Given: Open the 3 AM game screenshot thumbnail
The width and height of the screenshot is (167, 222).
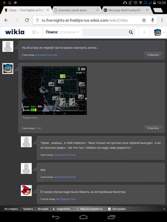Looking at the screenshot, I should 54,91.
